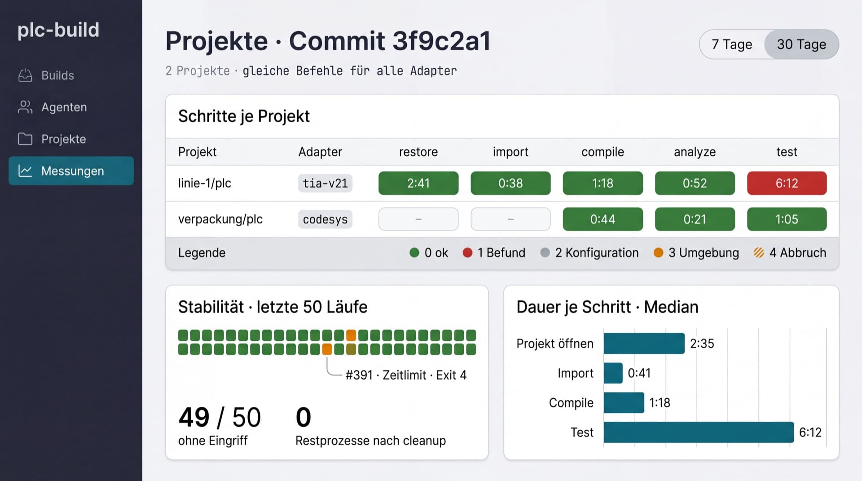Click the analyze column header

click(695, 152)
